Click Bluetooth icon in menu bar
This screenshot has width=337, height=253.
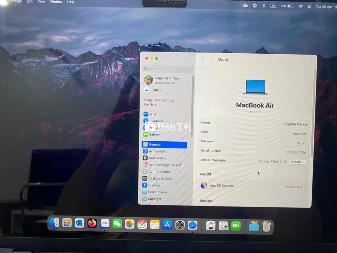point(264,6)
